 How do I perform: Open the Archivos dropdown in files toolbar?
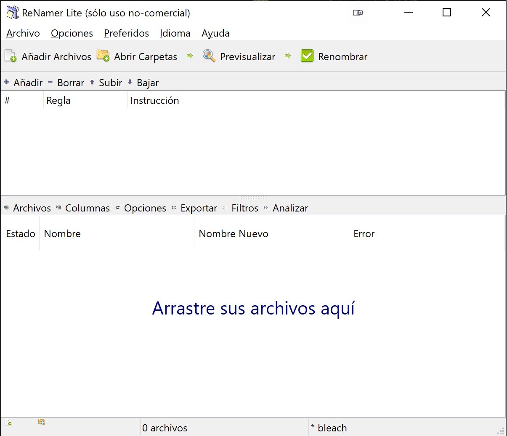coord(32,208)
